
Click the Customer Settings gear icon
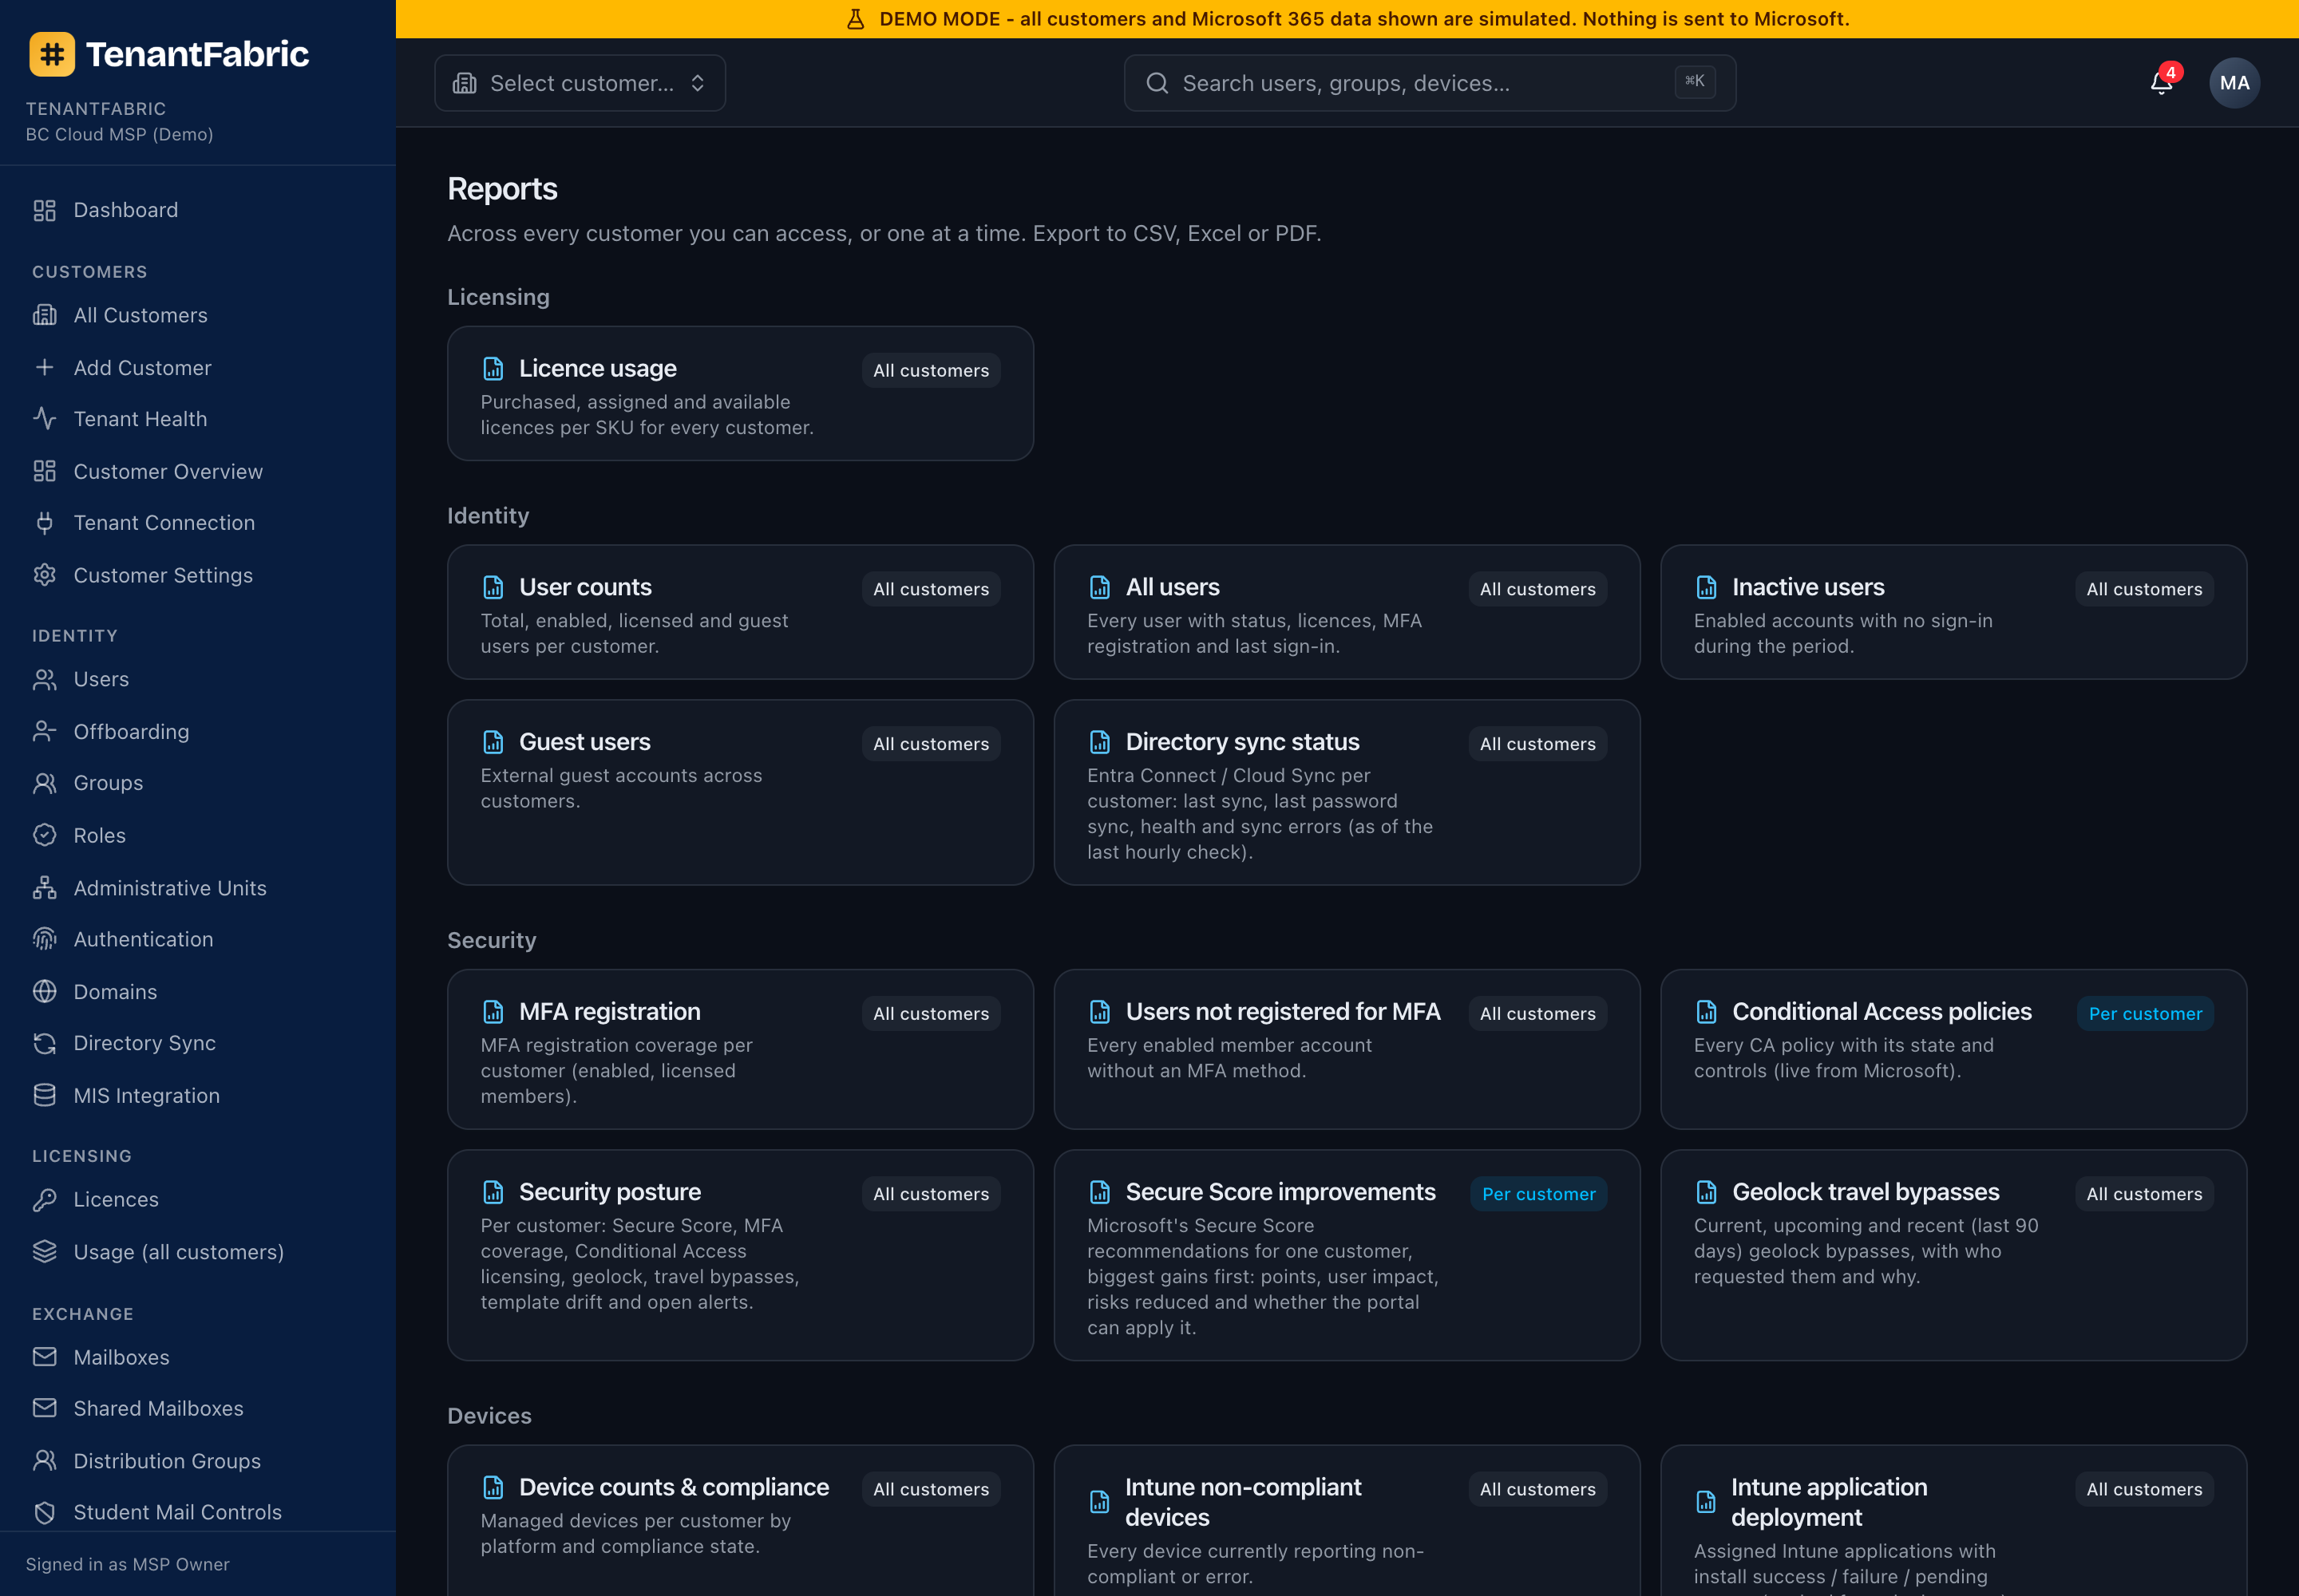coord(45,575)
